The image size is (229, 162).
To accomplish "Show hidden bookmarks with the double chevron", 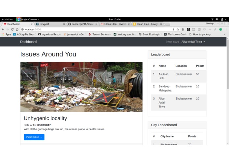I will click(224, 34).
